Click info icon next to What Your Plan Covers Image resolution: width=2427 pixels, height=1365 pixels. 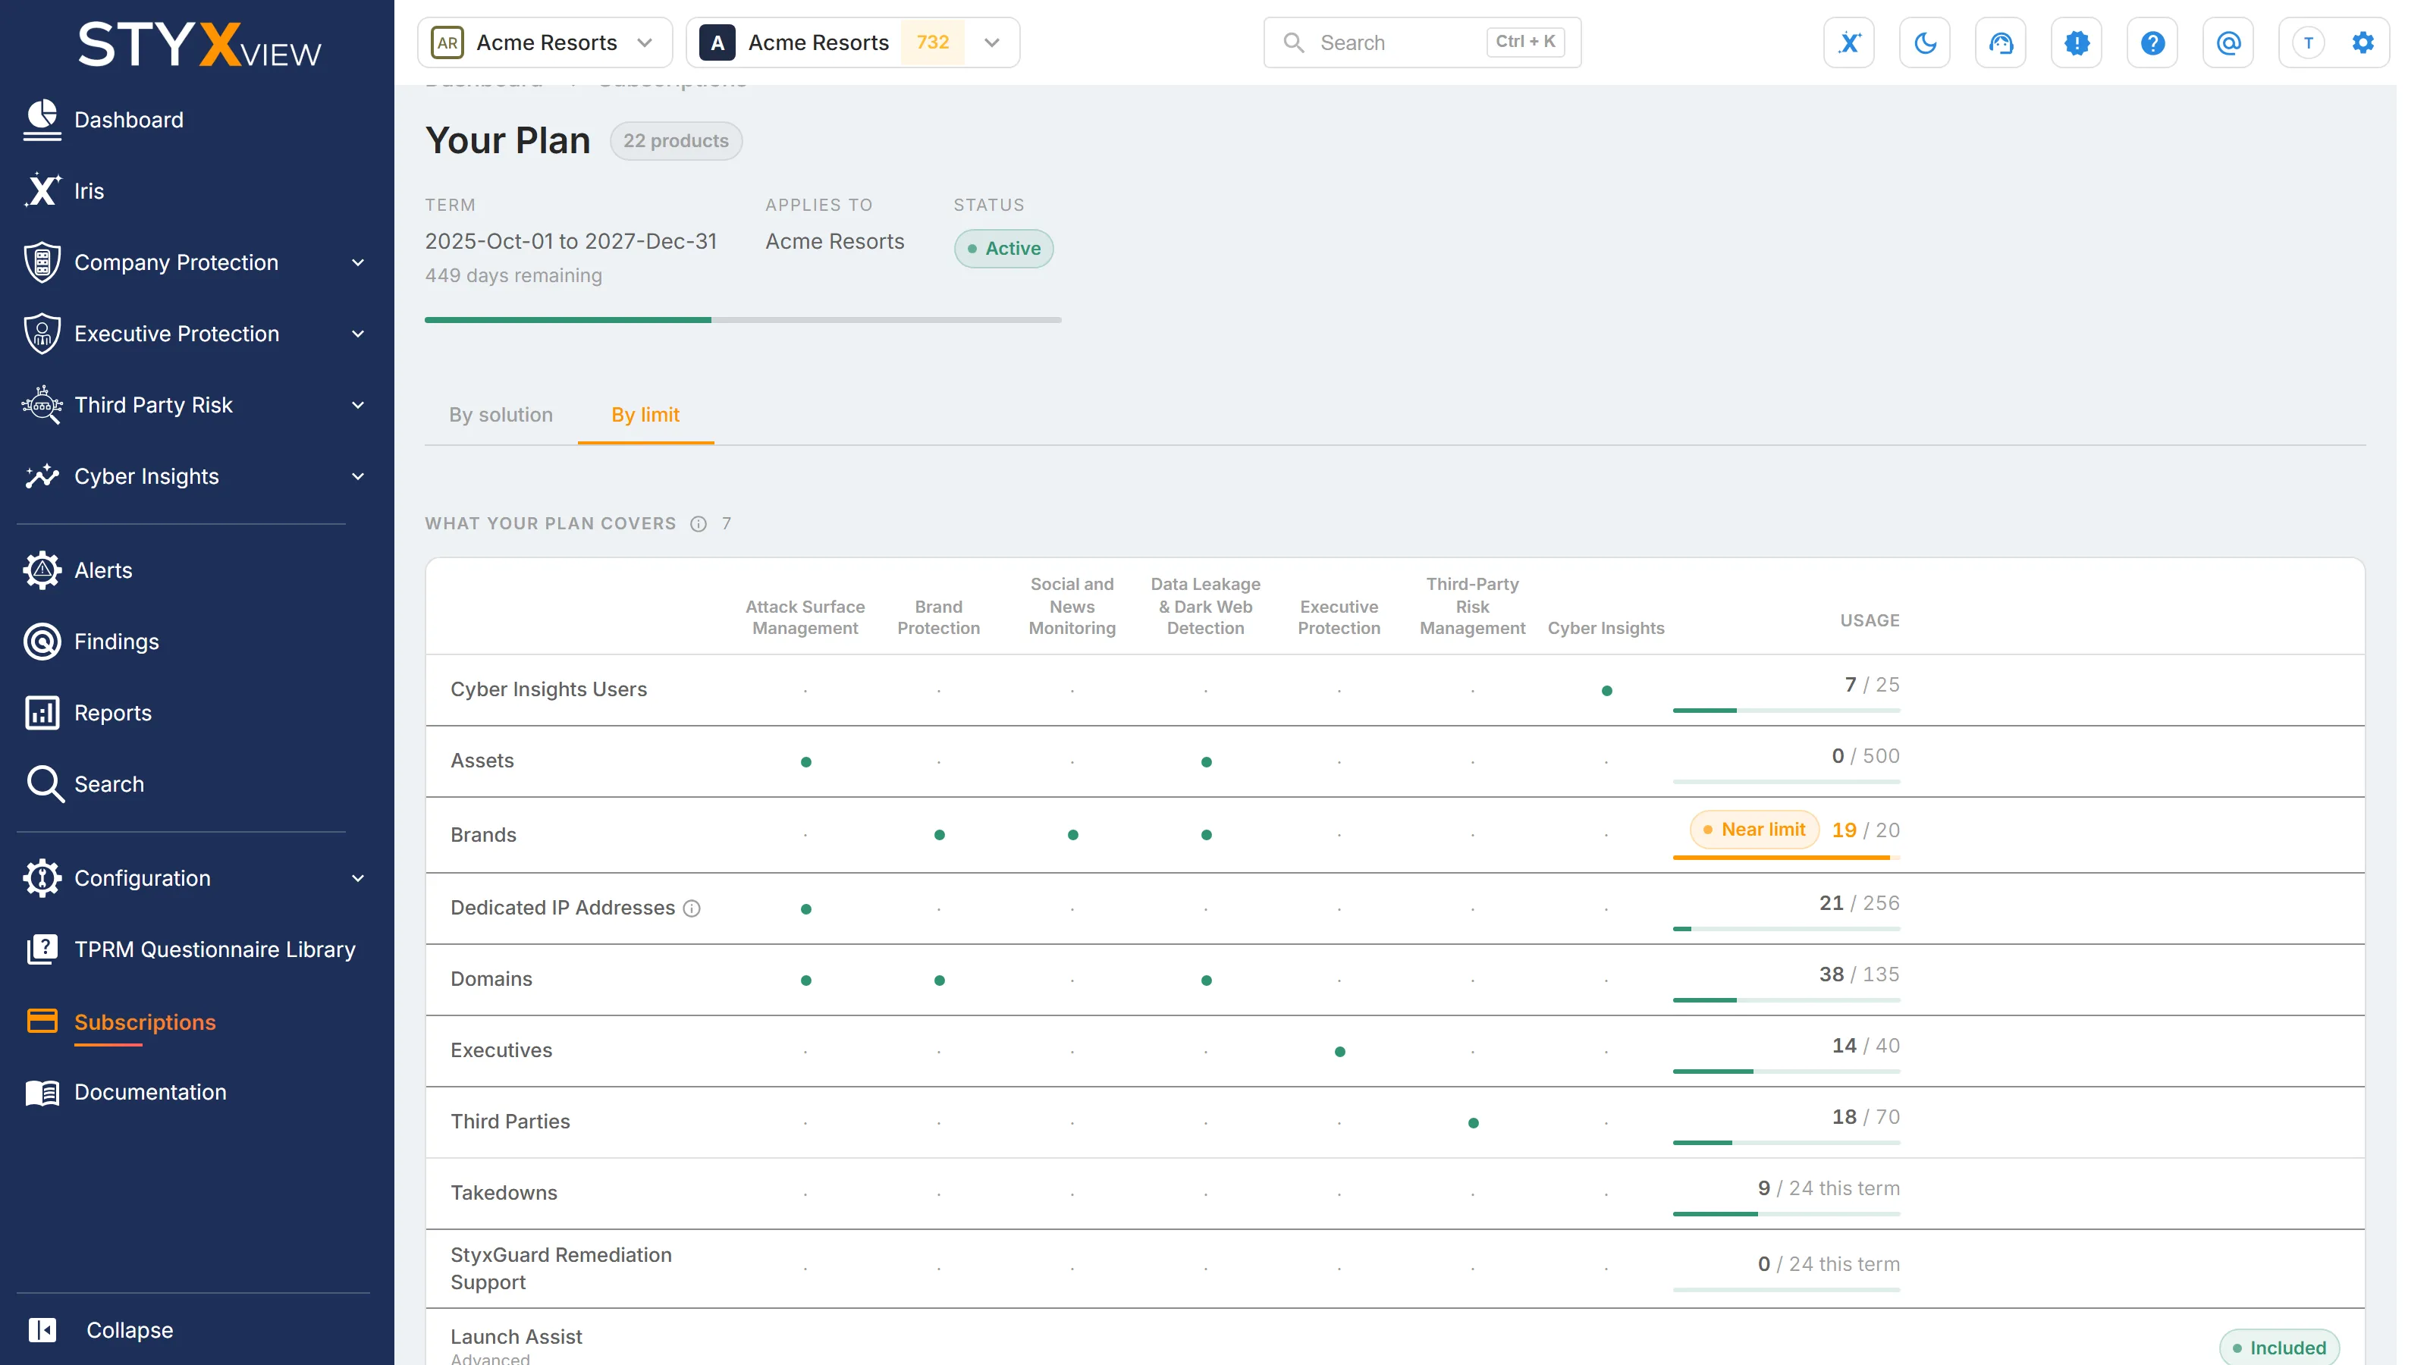coord(698,524)
